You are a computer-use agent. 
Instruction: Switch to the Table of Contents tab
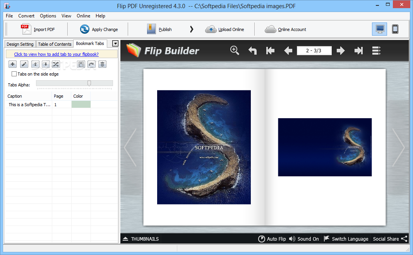(55, 44)
